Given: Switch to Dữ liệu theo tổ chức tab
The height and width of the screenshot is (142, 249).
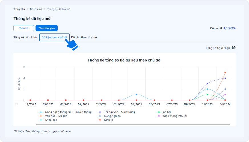Looking at the screenshot, I should point(84,37).
